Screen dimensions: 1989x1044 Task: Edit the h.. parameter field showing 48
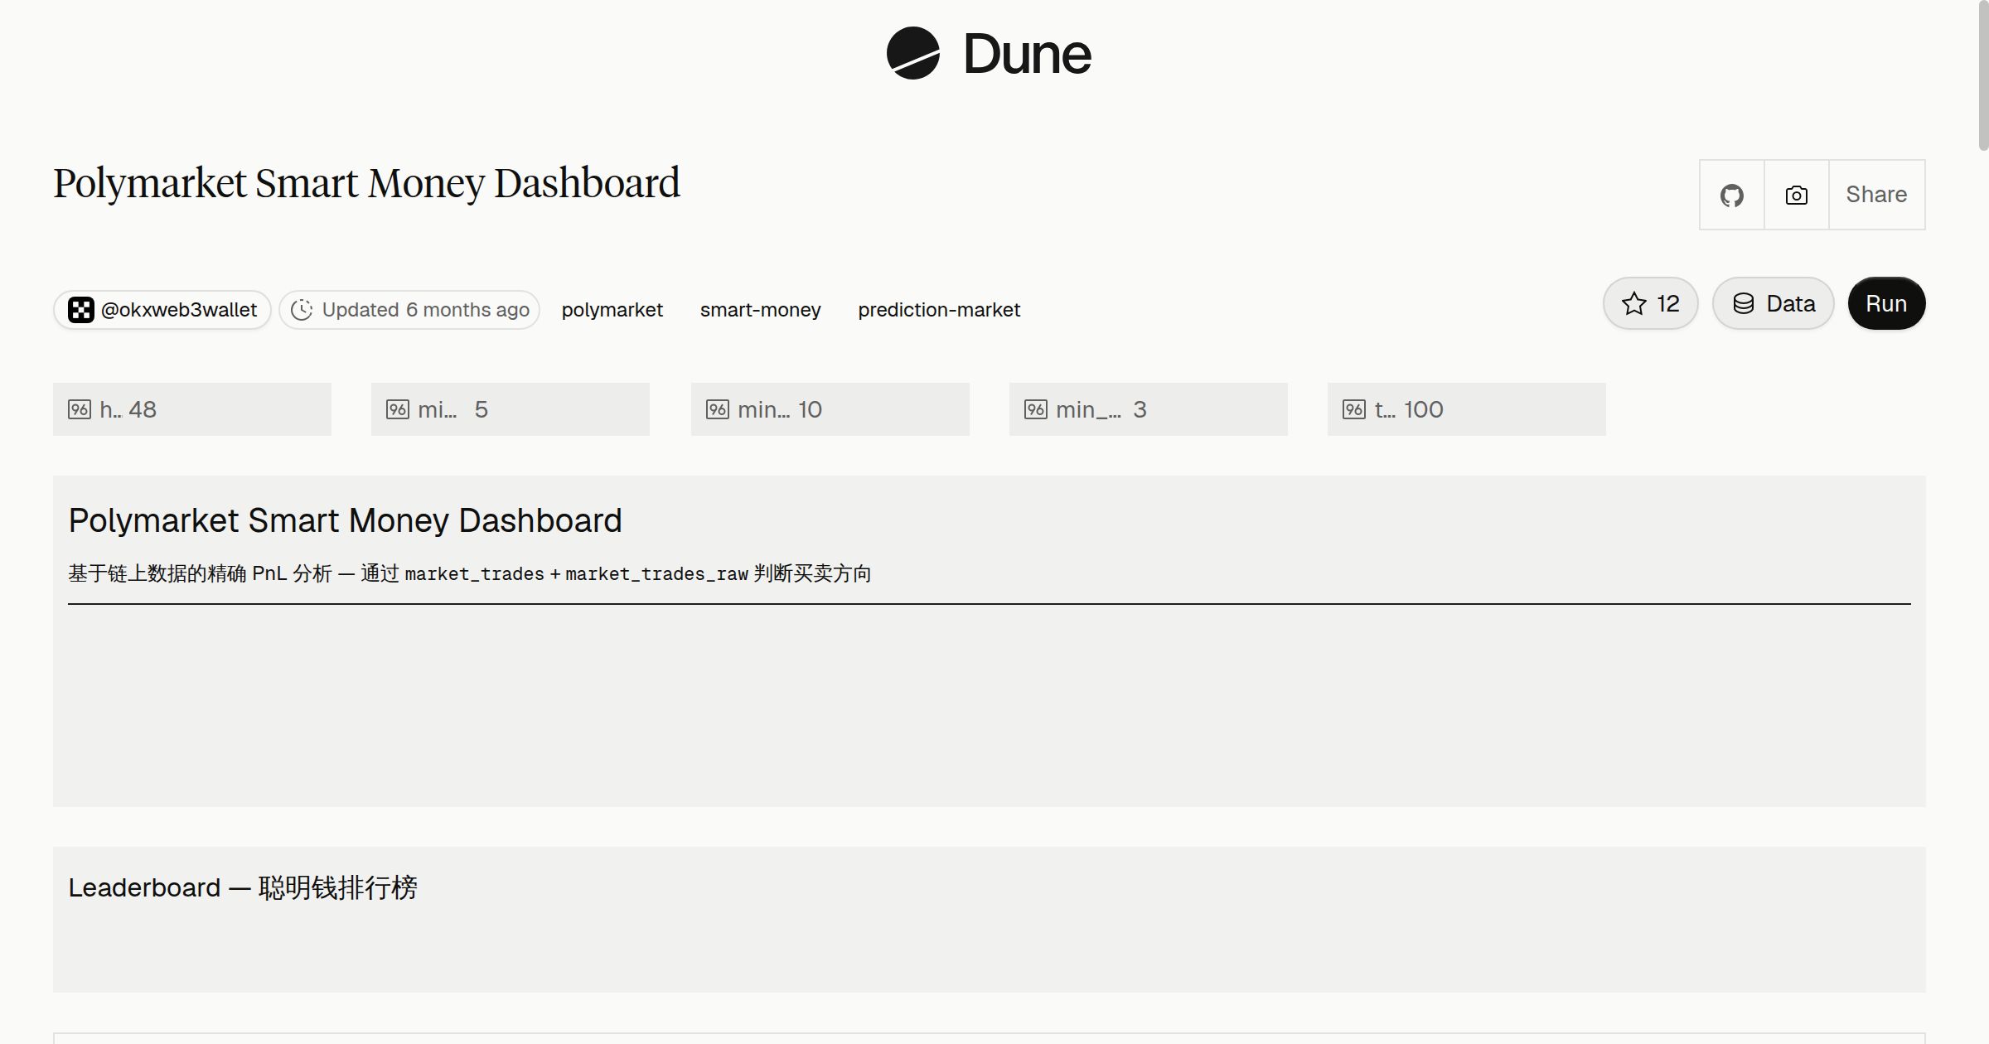click(x=192, y=409)
